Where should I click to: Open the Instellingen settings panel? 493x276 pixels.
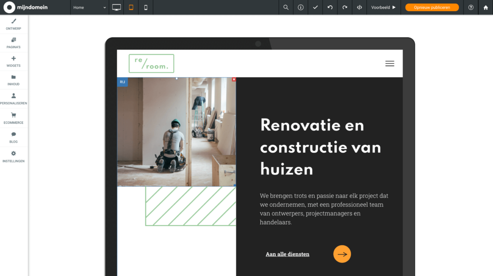13,157
